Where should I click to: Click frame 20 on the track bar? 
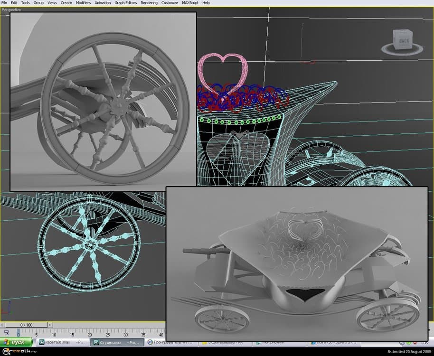[90, 335]
